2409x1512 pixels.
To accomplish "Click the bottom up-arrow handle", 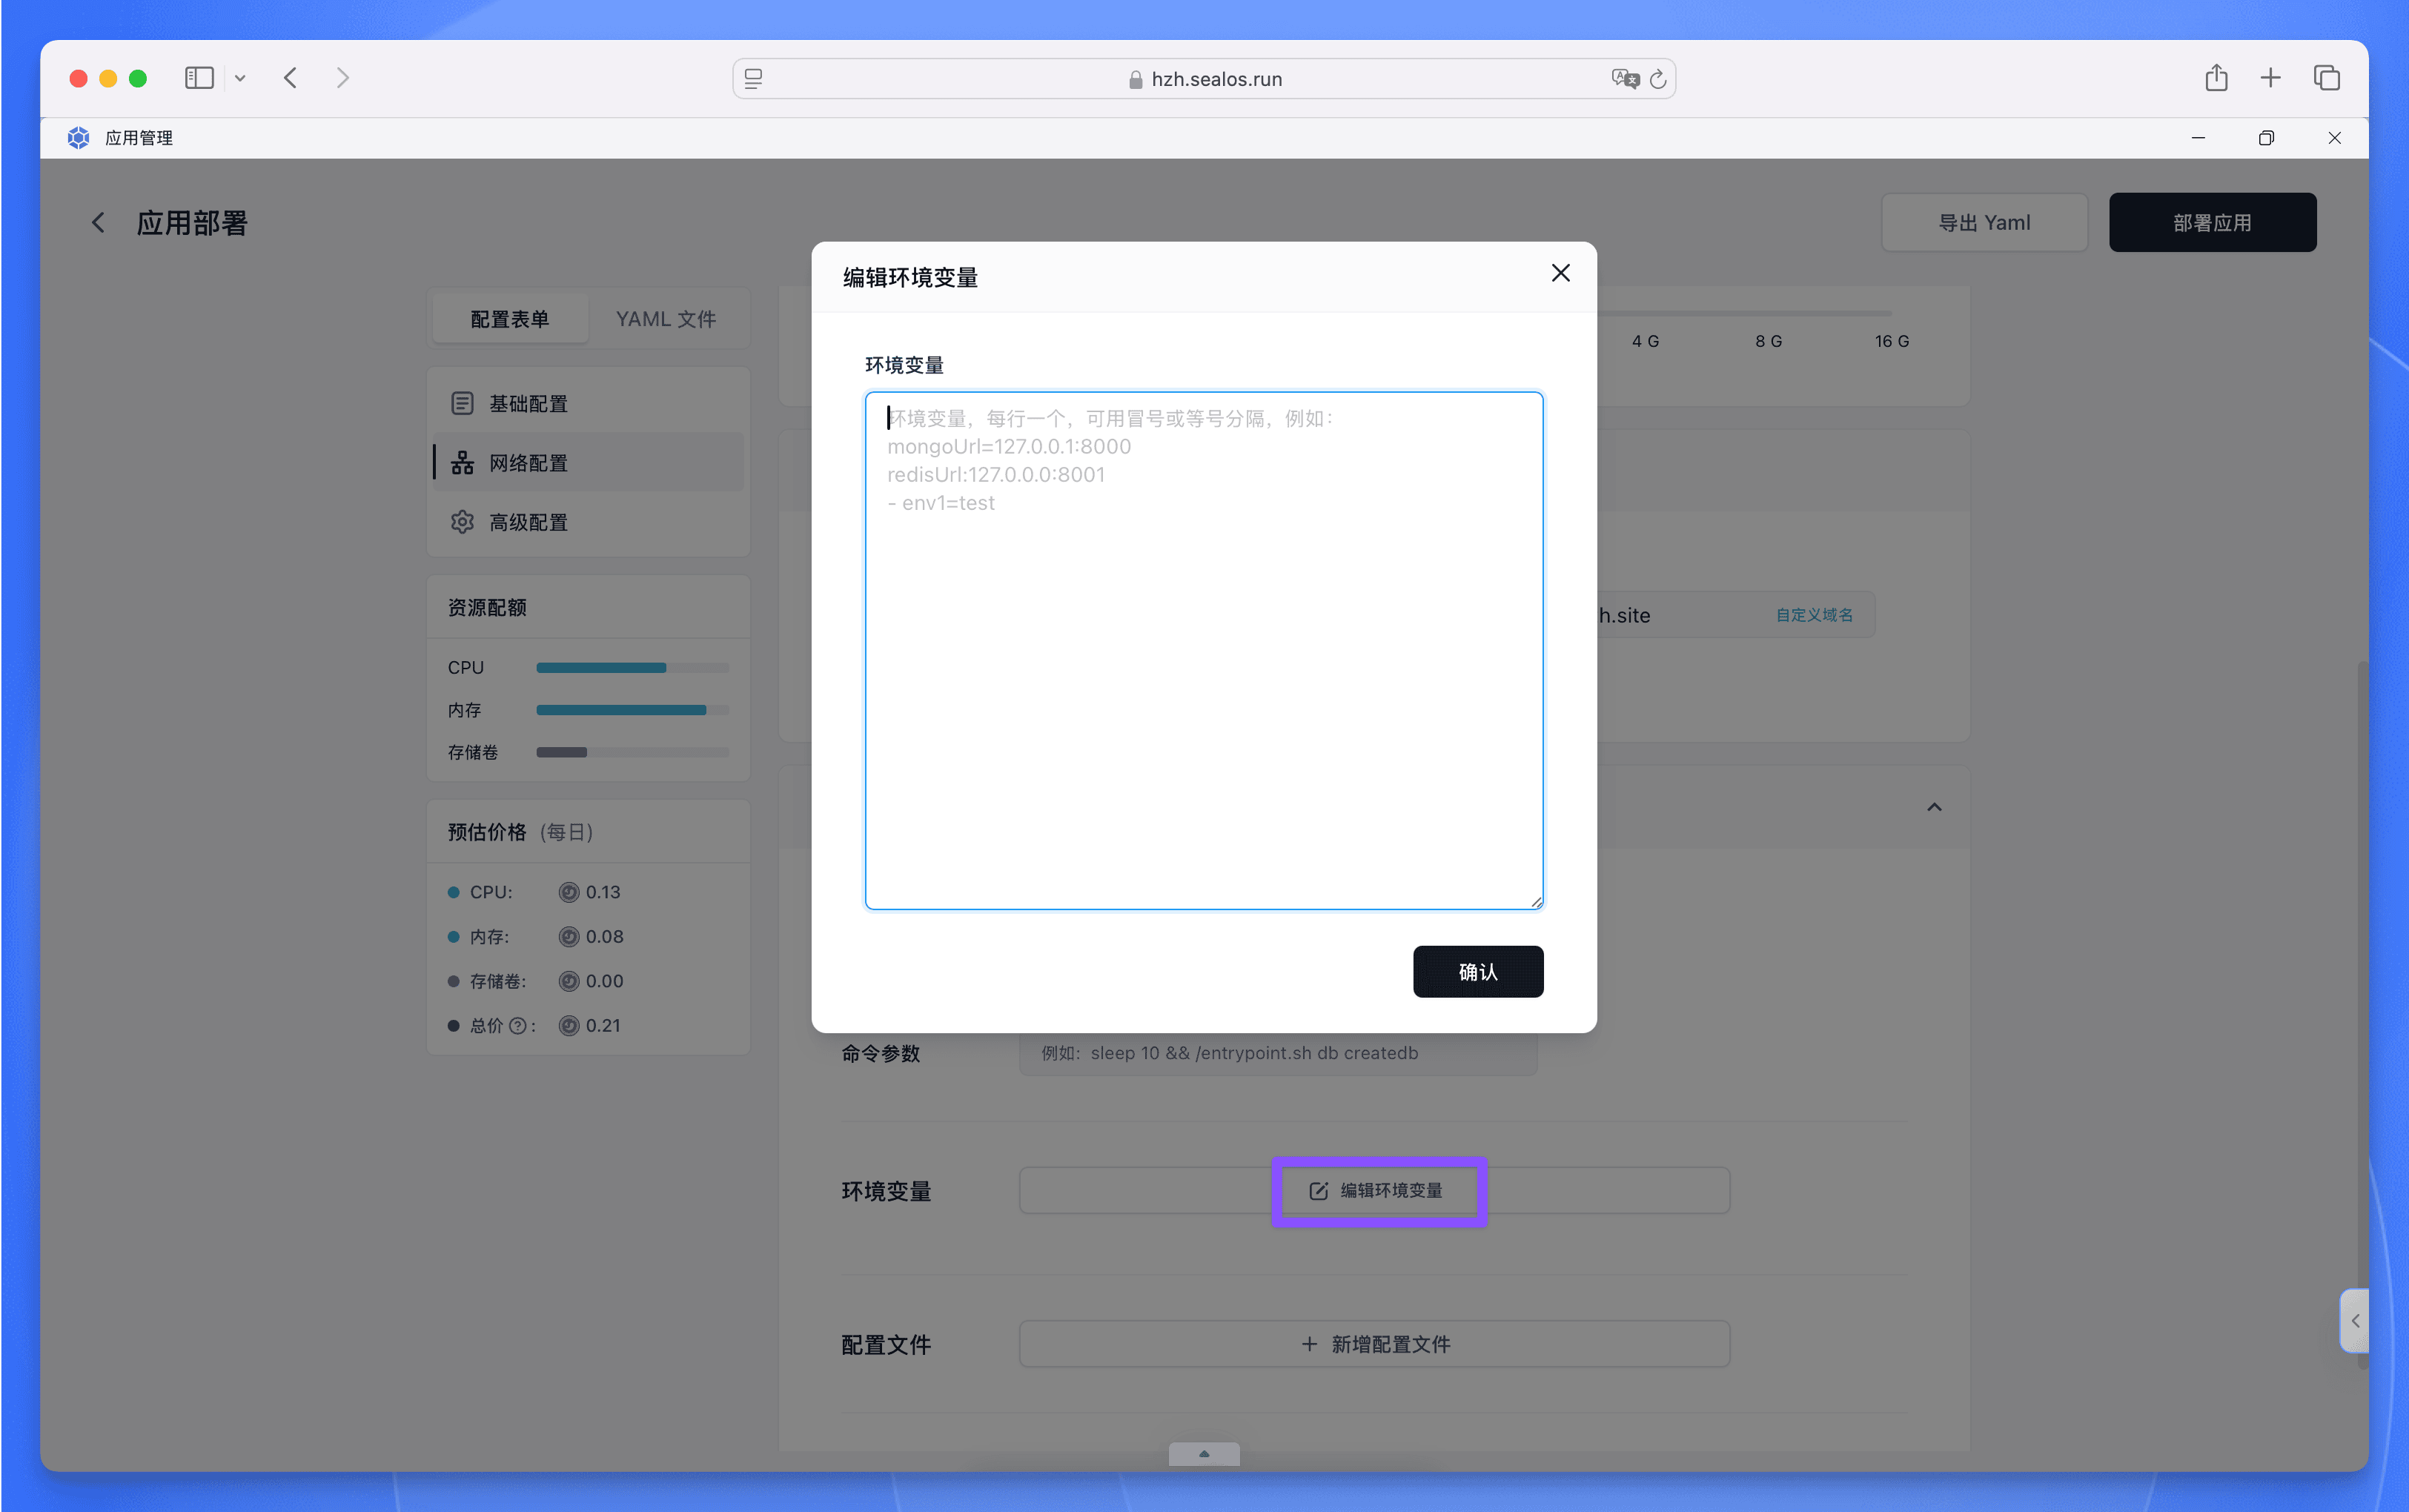I will coord(1203,1453).
